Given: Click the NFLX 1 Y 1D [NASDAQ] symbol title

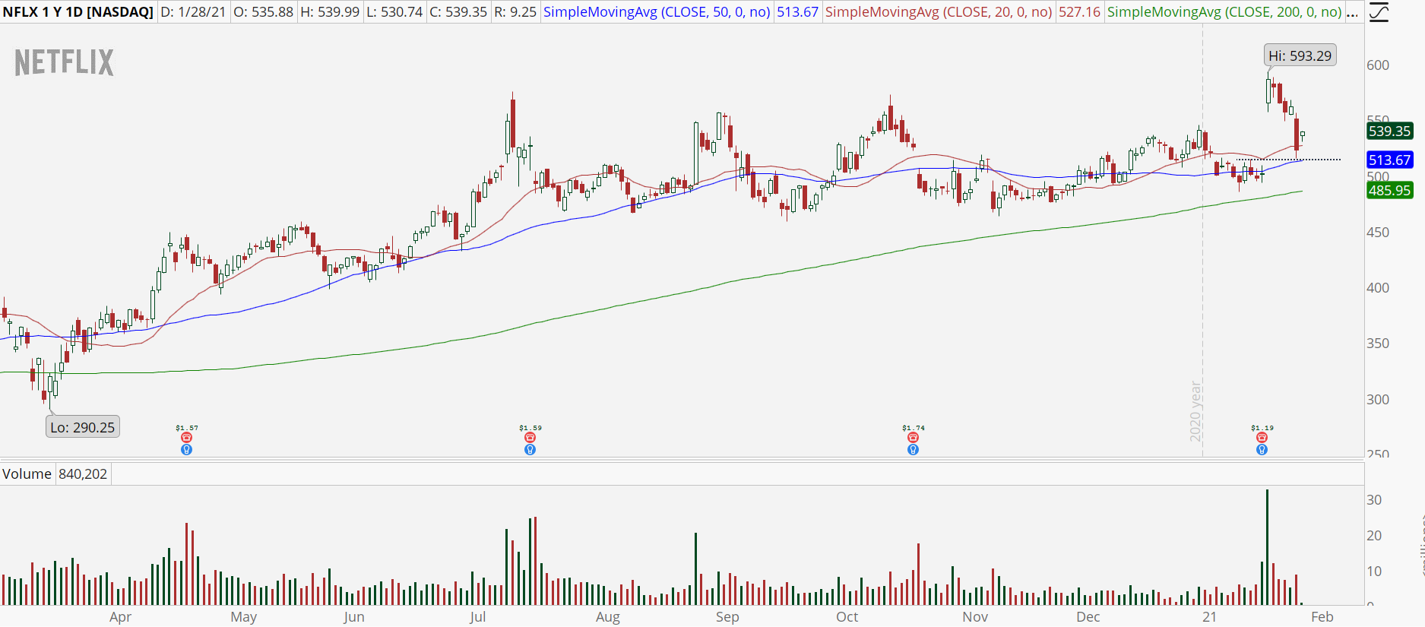Looking at the screenshot, I should (x=78, y=12).
